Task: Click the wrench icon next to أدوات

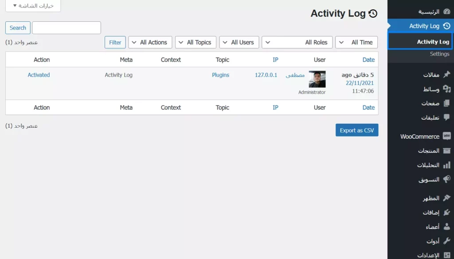Action: tap(447, 241)
